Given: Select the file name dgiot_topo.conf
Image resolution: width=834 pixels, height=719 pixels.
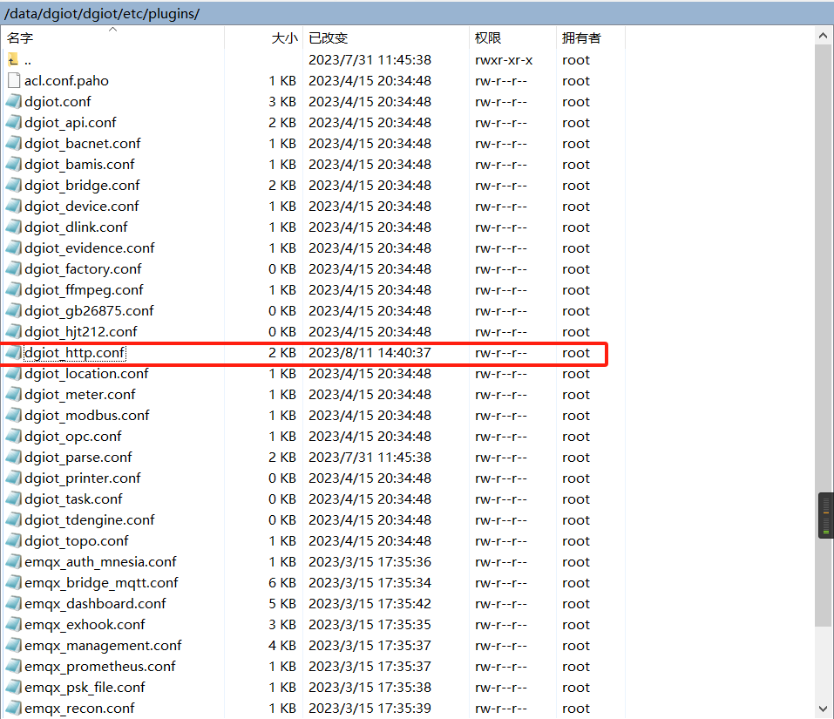Looking at the screenshot, I should pyautogui.click(x=76, y=541).
